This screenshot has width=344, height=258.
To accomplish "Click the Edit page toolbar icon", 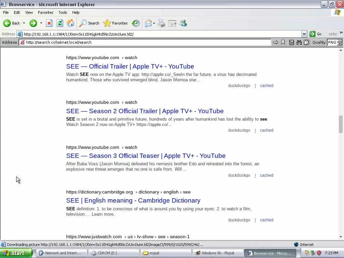I will click(x=172, y=23).
